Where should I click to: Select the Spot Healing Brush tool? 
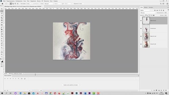click(x=2, y=25)
